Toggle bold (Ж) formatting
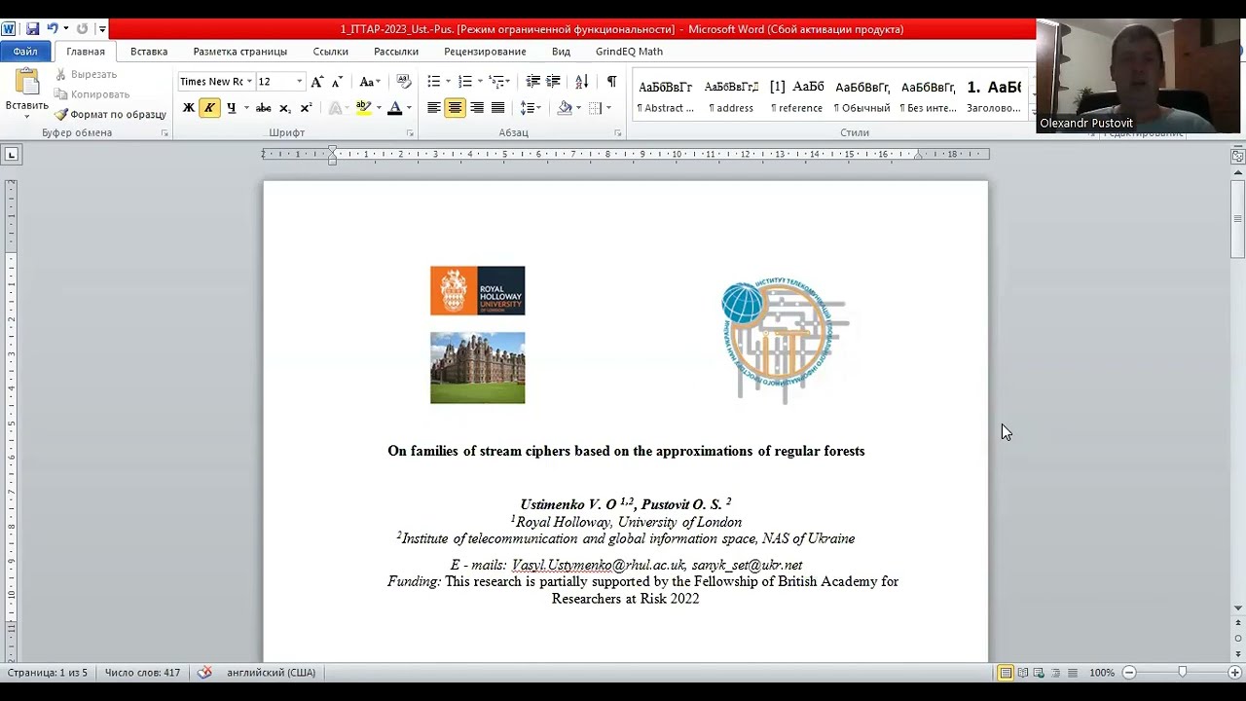Image resolution: width=1246 pixels, height=701 pixels. coord(188,108)
